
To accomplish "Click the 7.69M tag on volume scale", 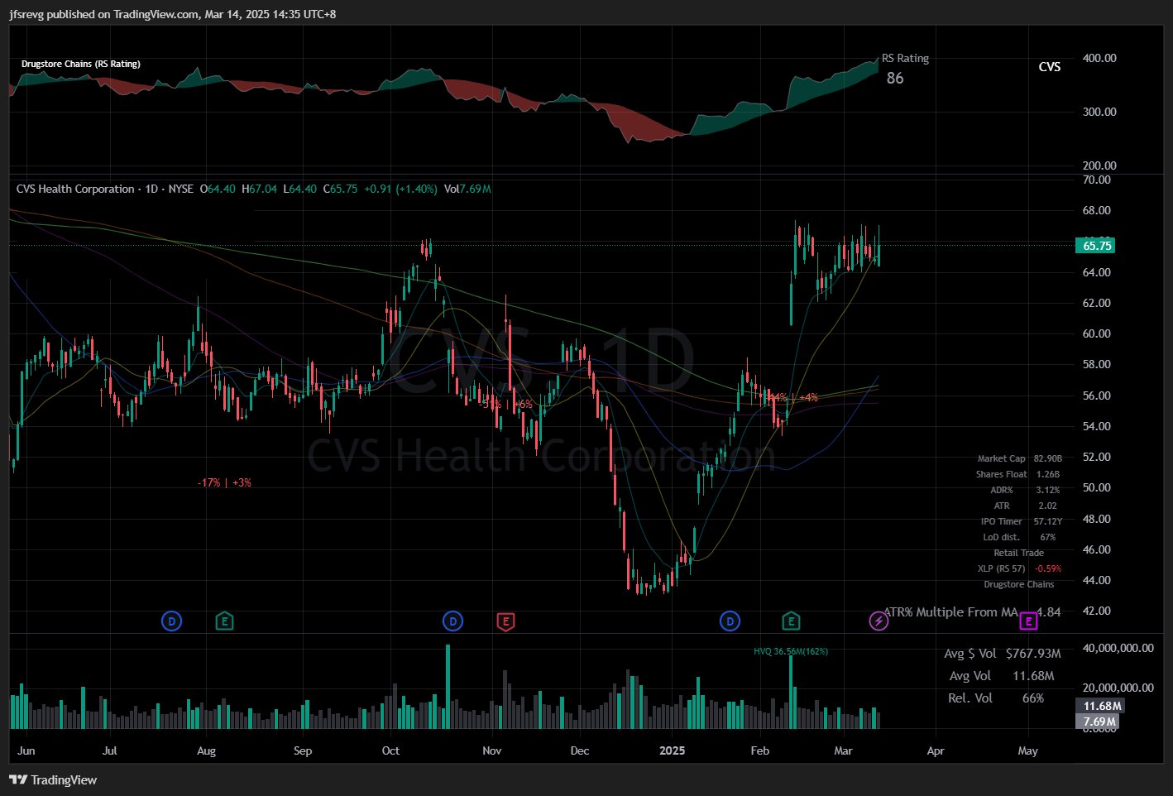I will pyautogui.click(x=1099, y=722).
